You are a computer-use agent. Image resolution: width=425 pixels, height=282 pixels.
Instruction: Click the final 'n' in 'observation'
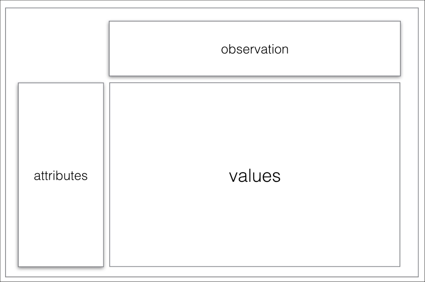pos(285,51)
